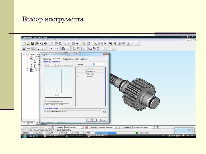The height and width of the screenshot is (154, 206).
Task: Select the Слои sheet tab at bottom
Action: [x=51, y=130]
